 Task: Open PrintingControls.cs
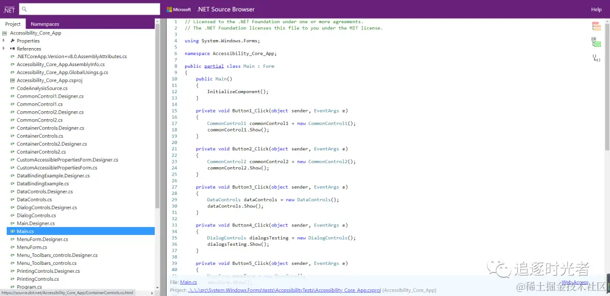(x=38, y=279)
